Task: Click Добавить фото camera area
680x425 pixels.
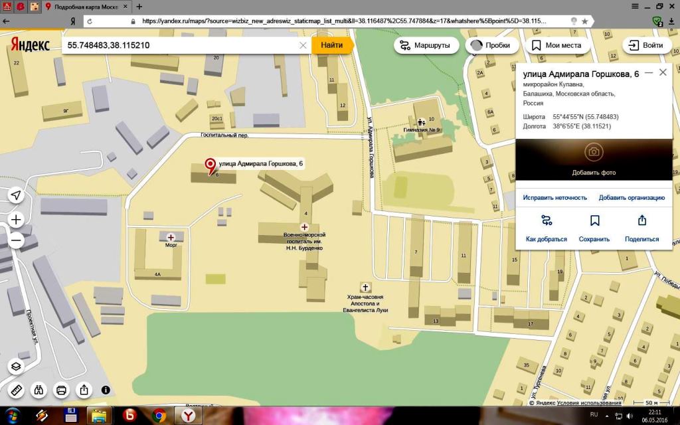Action: click(x=594, y=158)
